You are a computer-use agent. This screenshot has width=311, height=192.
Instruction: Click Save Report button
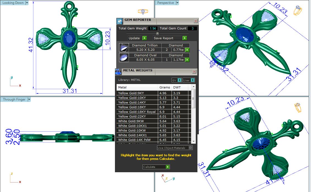[170, 38]
